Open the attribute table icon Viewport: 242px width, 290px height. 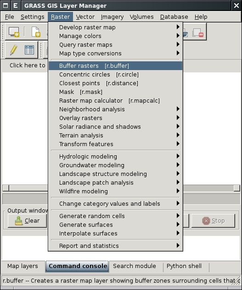pos(29,50)
